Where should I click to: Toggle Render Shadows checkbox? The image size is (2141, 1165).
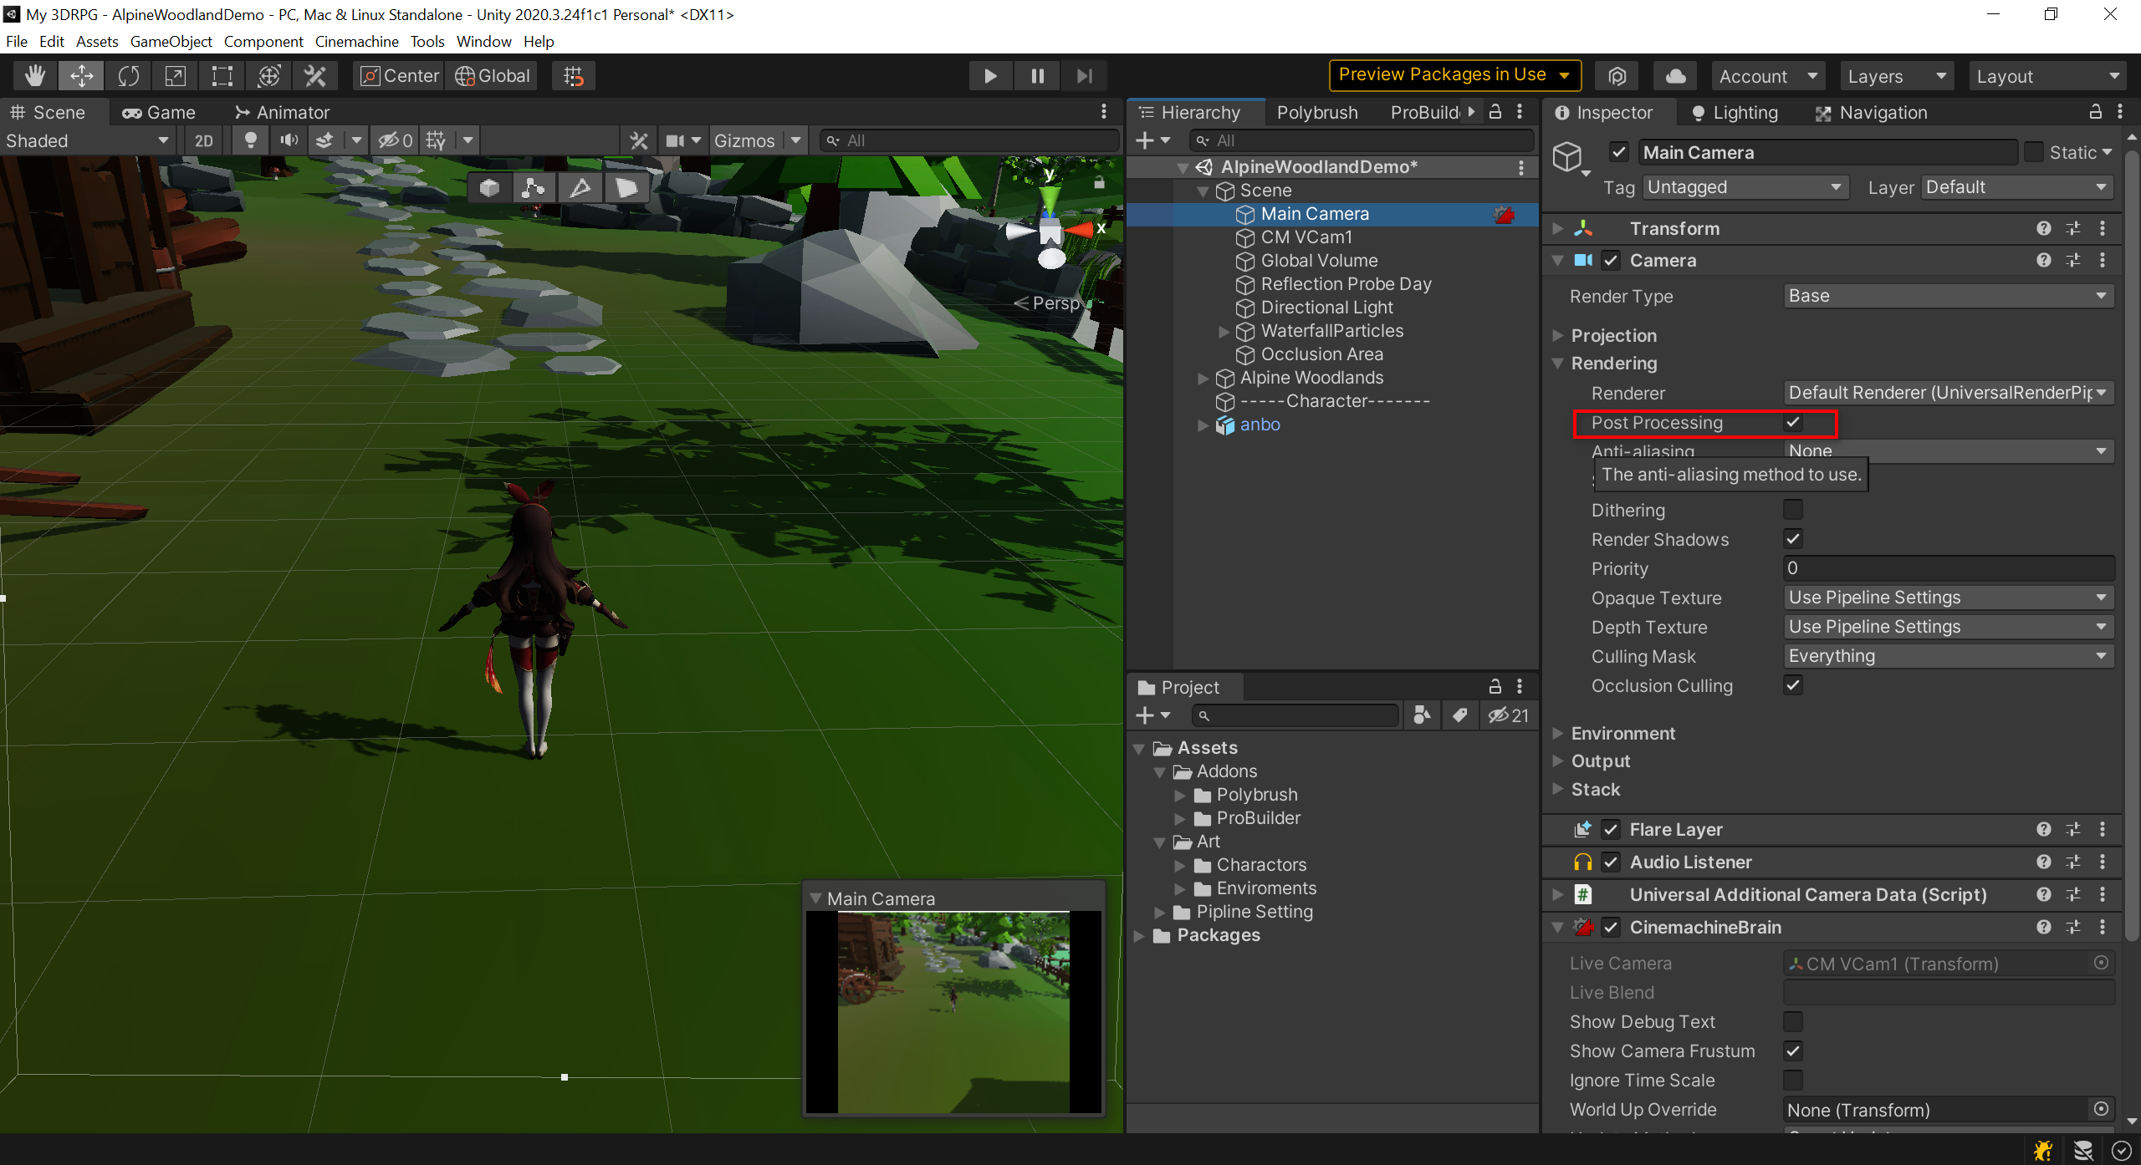(1793, 539)
